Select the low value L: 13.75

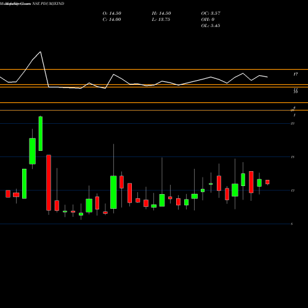pyautogui.click(x=161, y=20)
